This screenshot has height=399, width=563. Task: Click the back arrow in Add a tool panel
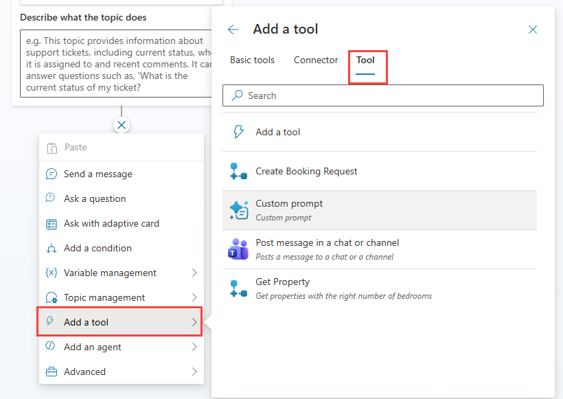[233, 30]
